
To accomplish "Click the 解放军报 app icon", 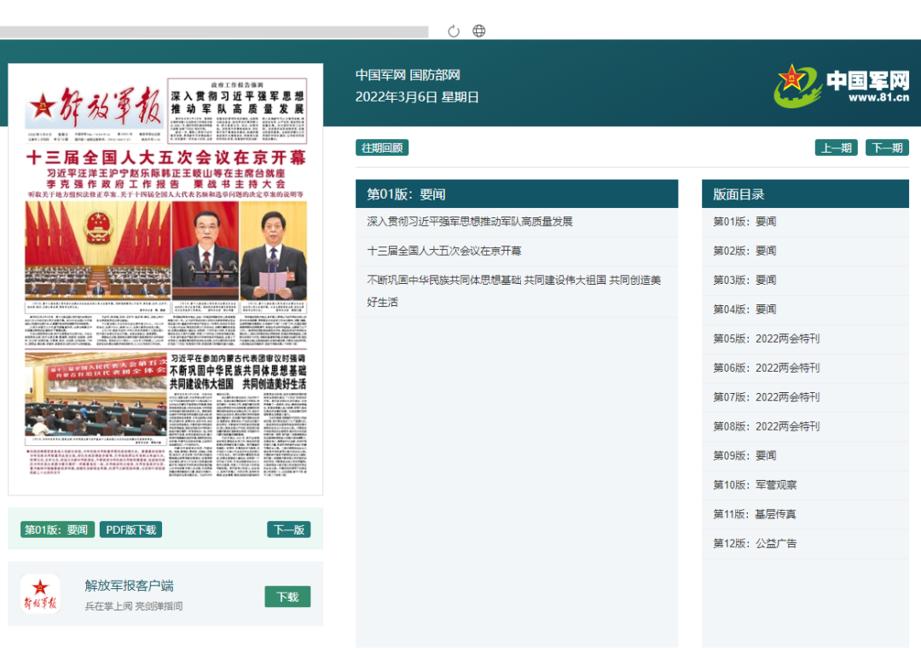I will (x=40, y=594).
